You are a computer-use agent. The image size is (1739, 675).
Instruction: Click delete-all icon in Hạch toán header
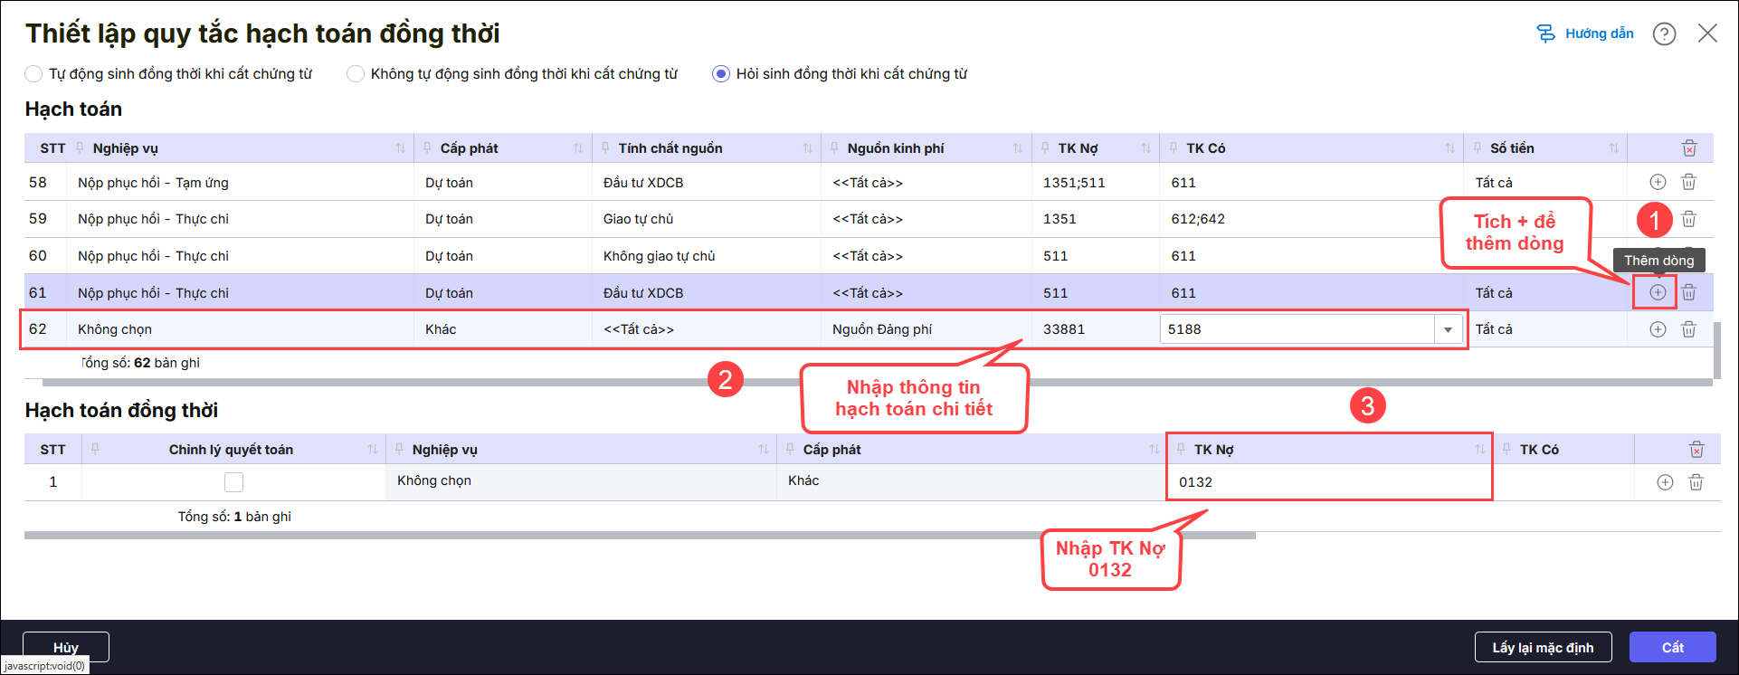[1688, 148]
